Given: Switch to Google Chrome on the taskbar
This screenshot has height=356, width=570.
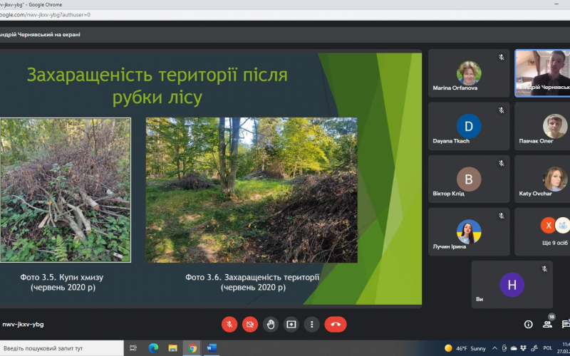Looking at the screenshot, I should (192, 348).
